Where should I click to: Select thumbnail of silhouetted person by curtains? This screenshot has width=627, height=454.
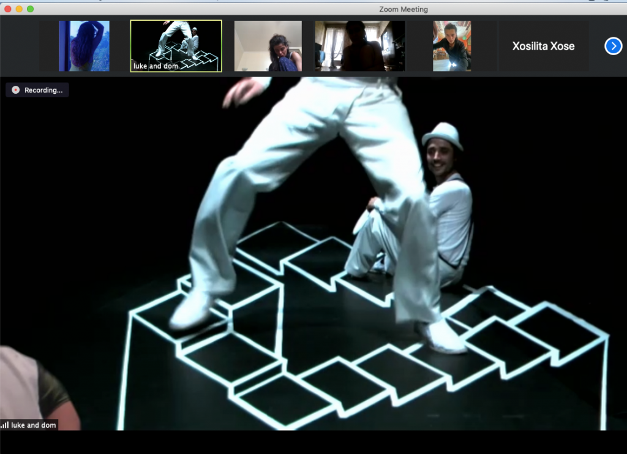tap(360, 46)
